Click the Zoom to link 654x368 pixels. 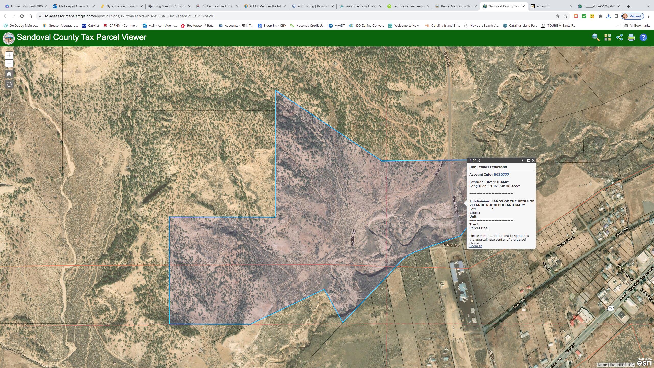476,246
